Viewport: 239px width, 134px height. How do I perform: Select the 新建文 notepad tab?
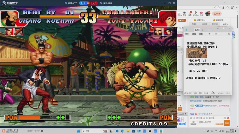pyautogui.click(x=197, y=30)
